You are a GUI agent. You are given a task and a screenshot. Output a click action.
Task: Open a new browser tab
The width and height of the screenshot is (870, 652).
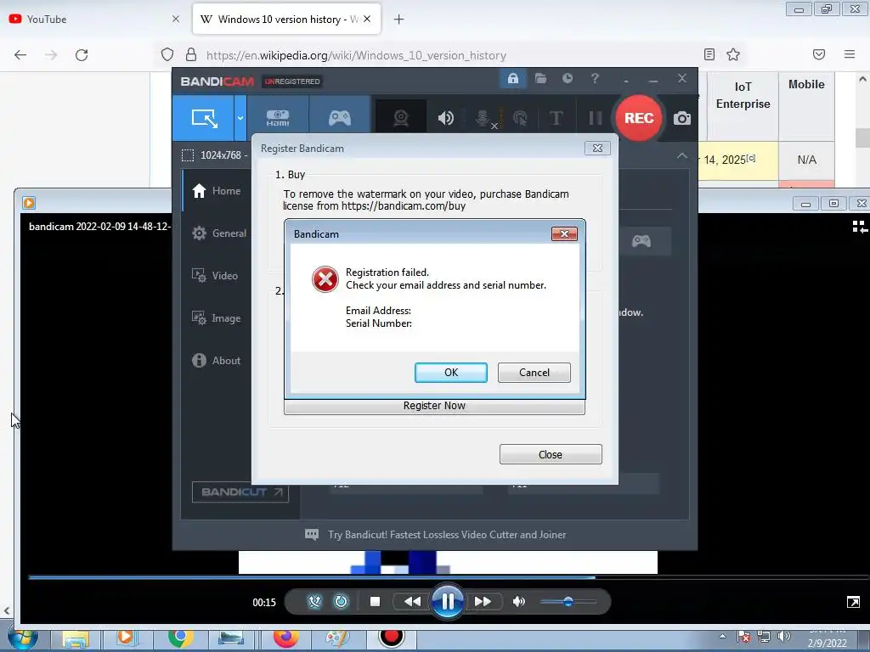399,20
